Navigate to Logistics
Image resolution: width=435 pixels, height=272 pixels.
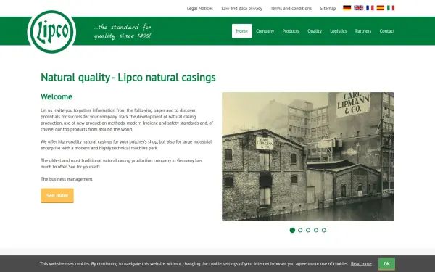click(x=338, y=31)
